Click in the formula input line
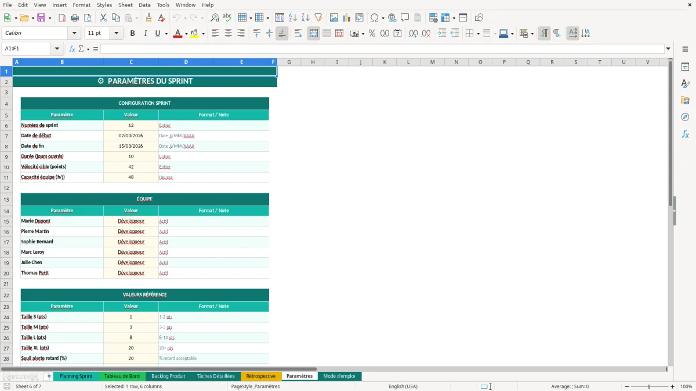This screenshot has height=391, width=696. pyautogui.click(x=382, y=49)
